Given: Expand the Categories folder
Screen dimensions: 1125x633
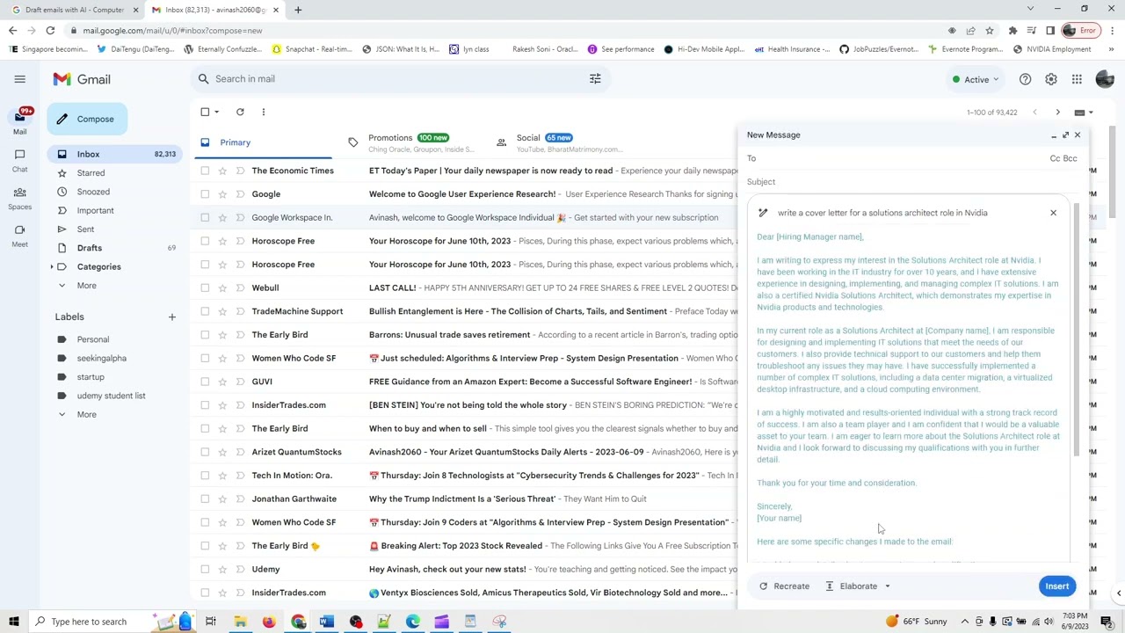Looking at the screenshot, I should pos(52,266).
